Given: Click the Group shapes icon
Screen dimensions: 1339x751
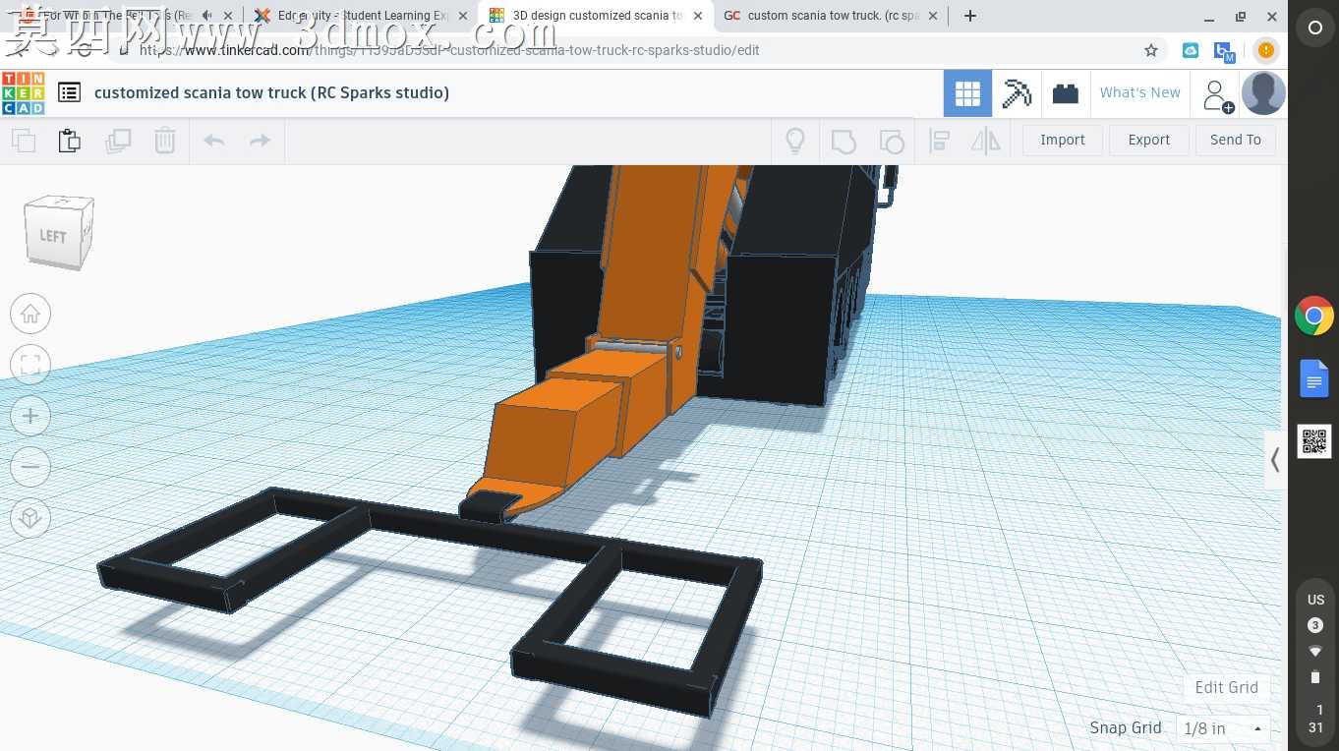Looking at the screenshot, I should tap(844, 141).
